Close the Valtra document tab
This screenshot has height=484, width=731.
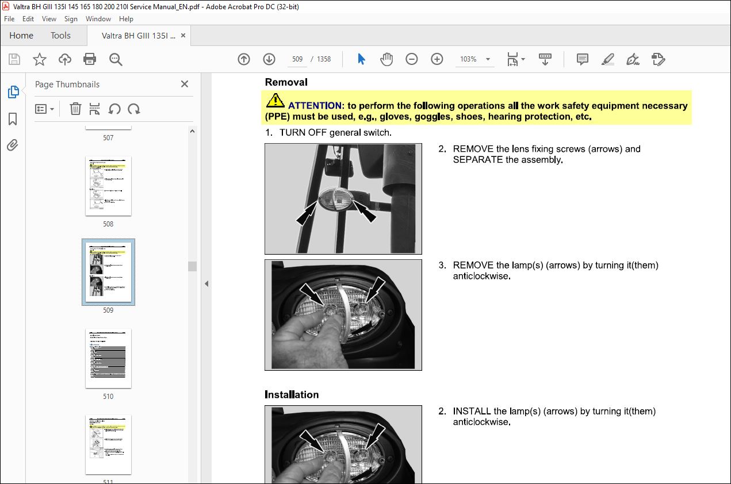pos(183,36)
